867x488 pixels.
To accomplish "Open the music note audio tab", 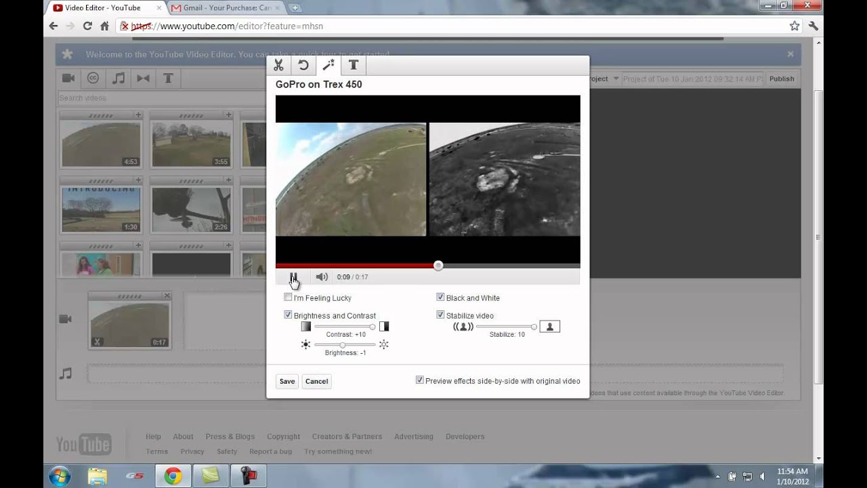I will tap(118, 78).
